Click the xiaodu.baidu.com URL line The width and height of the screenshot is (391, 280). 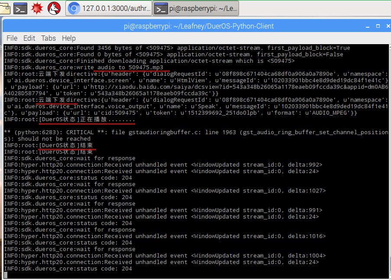click(x=196, y=87)
